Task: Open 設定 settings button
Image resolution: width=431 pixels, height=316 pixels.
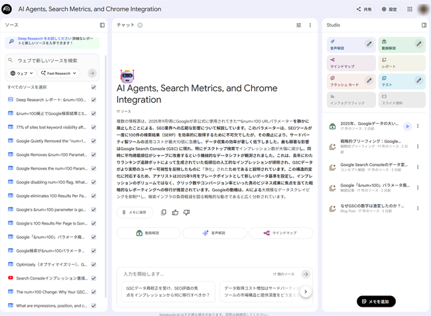Action: (389, 9)
